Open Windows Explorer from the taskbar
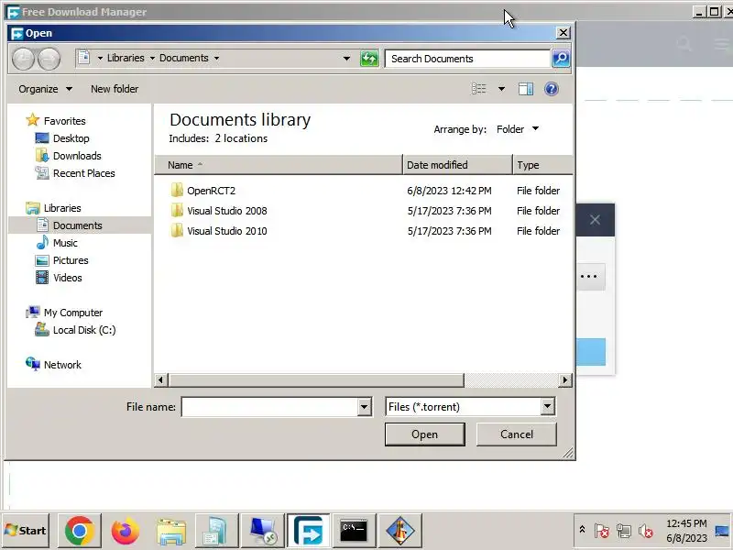The width and height of the screenshot is (733, 550). [171, 531]
